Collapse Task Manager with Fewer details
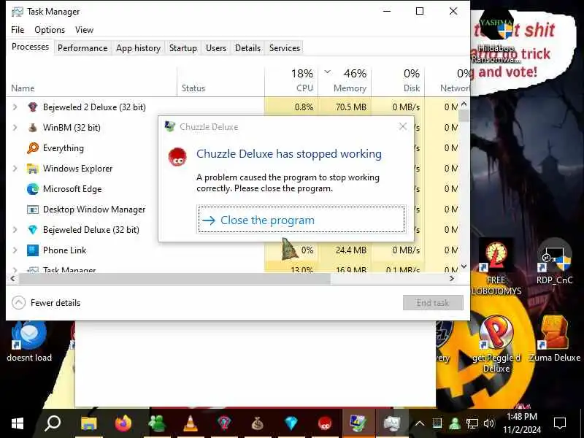The image size is (584, 438). click(46, 303)
